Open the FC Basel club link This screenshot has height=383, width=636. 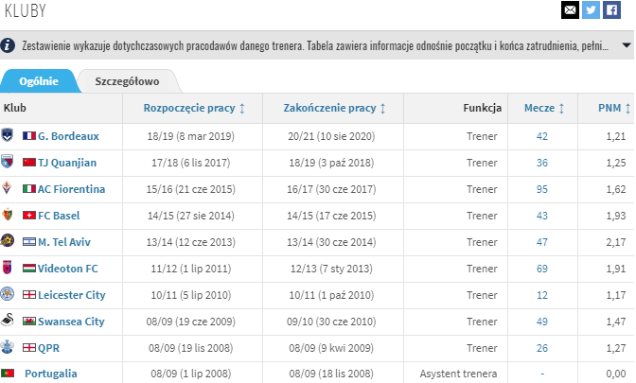click(59, 216)
